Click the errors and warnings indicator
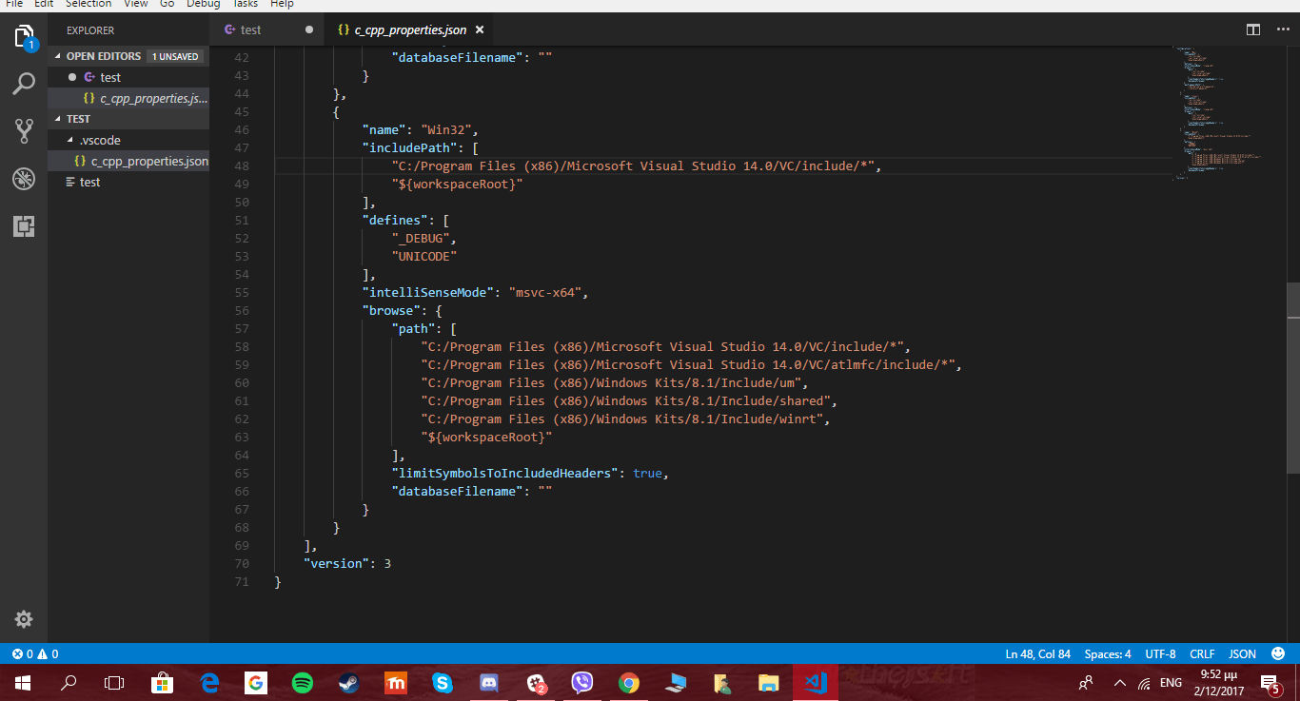Screen dimensions: 1300x701 pos(30,653)
